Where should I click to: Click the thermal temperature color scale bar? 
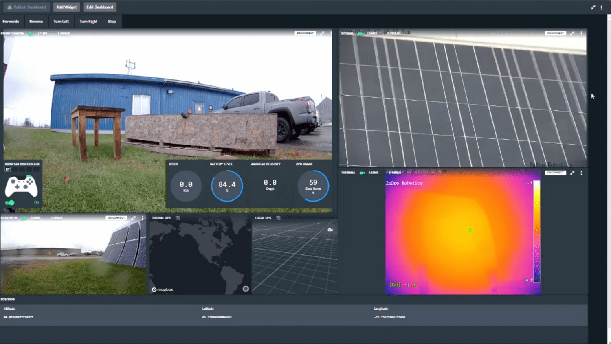point(537,231)
